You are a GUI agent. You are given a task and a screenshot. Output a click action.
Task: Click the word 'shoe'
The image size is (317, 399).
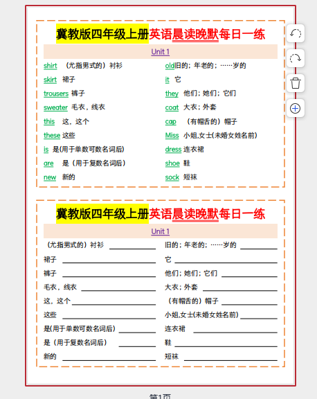click(172, 163)
